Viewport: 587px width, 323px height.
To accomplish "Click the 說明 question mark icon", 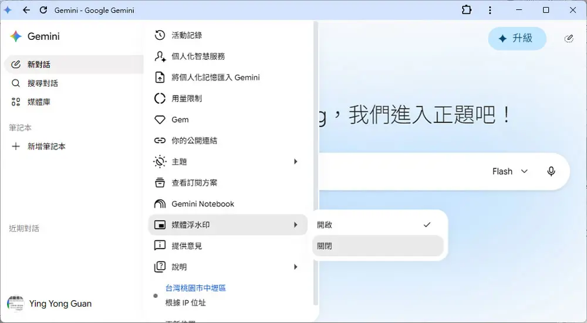I will click(160, 267).
